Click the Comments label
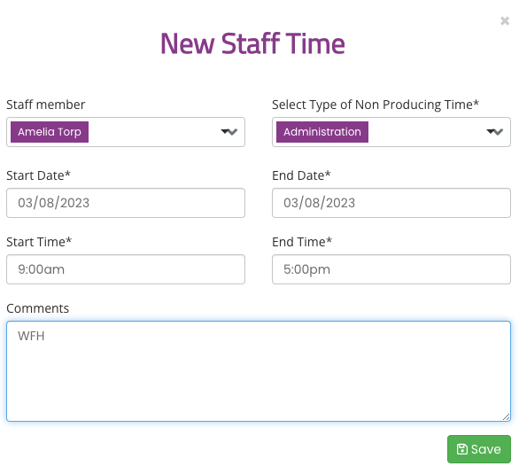519x474 pixels. (x=38, y=308)
